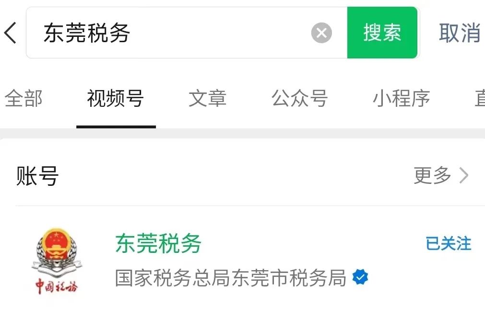
Task: Switch to the 全部 tab
Action: click(x=24, y=99)
